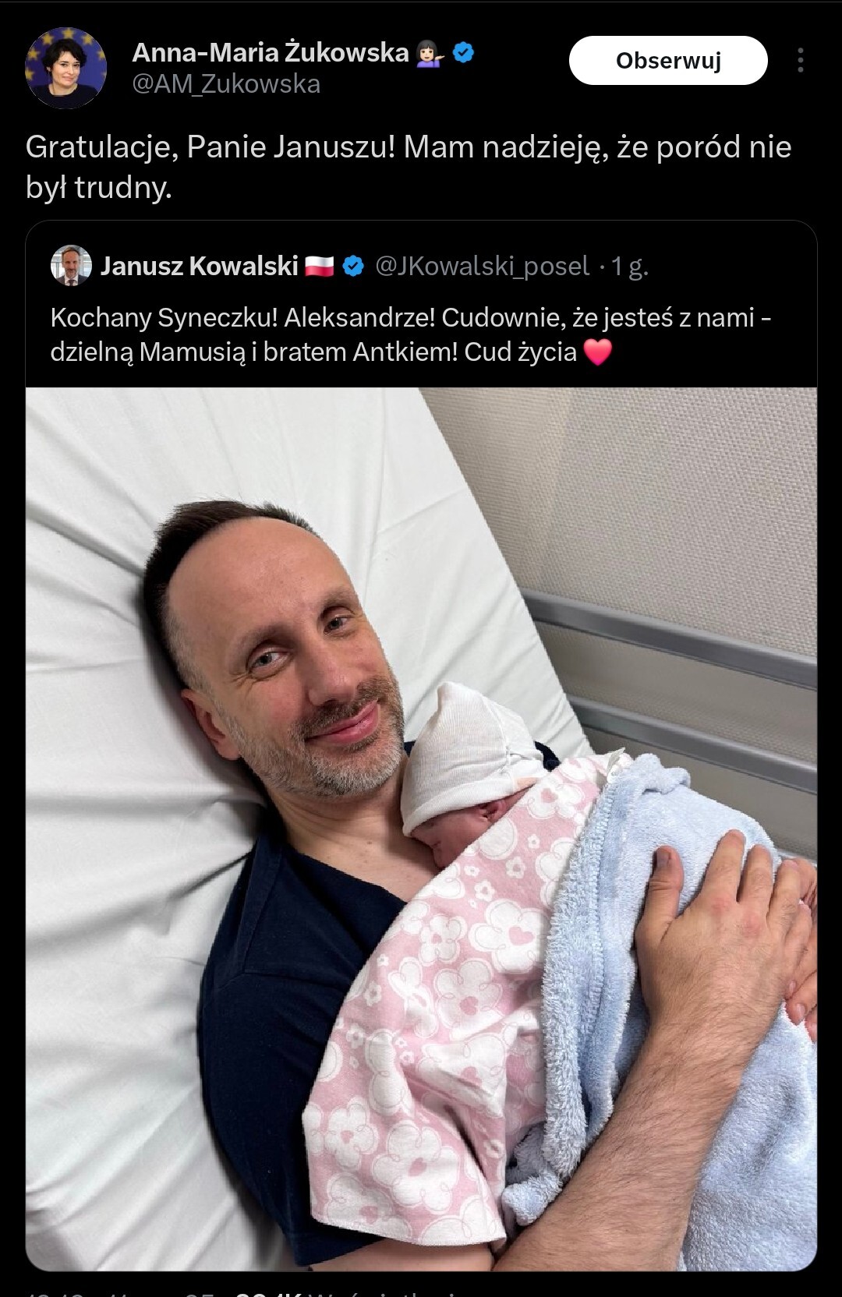
Task: Click the Anna-Maria Żukowska display name
Action: coord(271,52)
